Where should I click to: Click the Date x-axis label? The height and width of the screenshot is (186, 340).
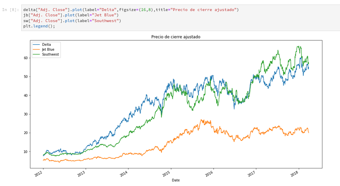coord(176,180)
